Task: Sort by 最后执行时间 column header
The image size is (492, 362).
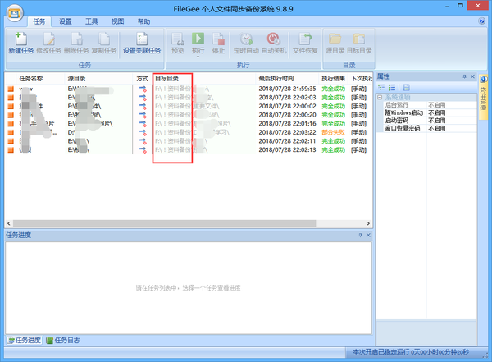Action: pyautogui.click(x=287, y=78)
